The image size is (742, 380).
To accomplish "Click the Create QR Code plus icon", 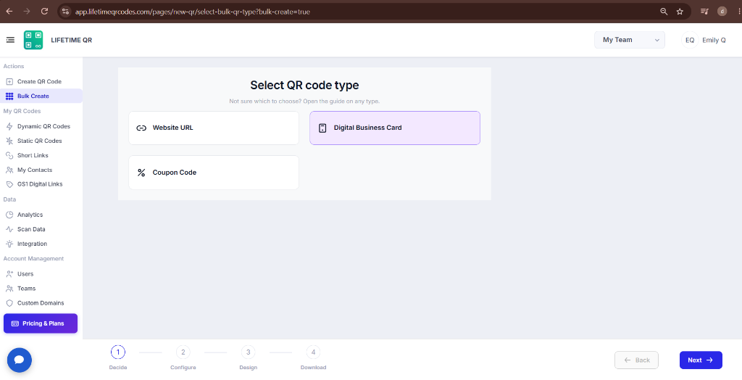I will pos(9,81).
